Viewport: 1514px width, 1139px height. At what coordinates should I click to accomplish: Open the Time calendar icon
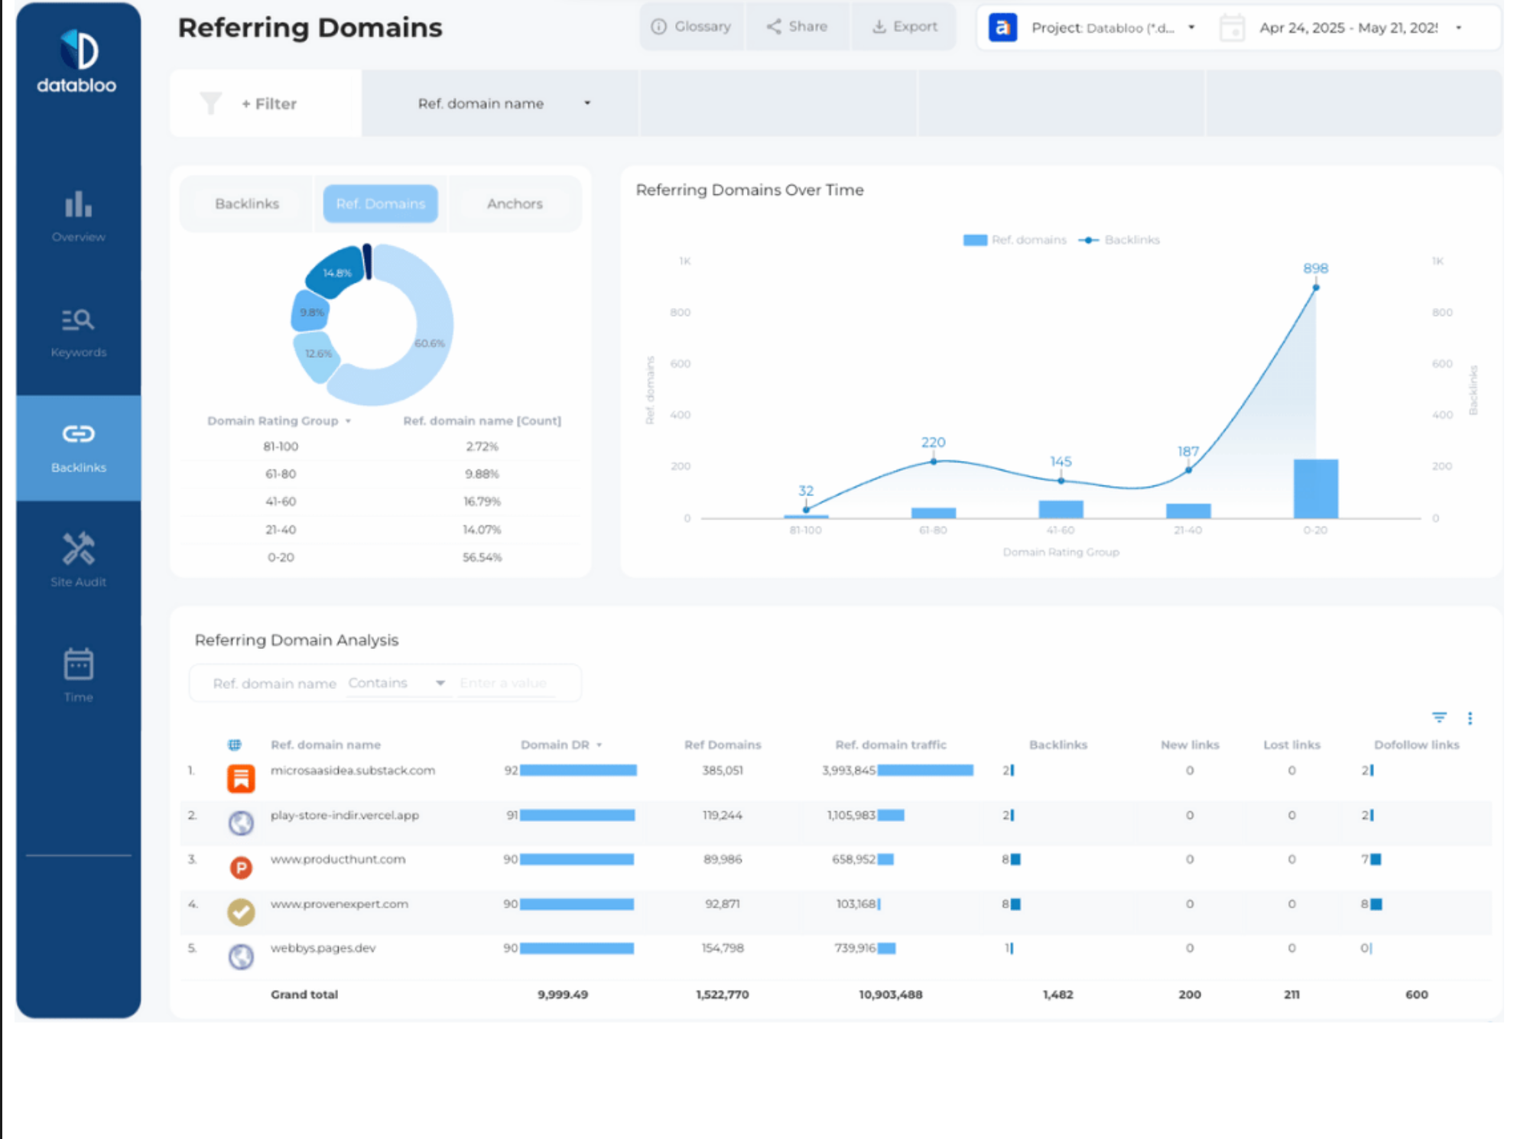(78, 664)
